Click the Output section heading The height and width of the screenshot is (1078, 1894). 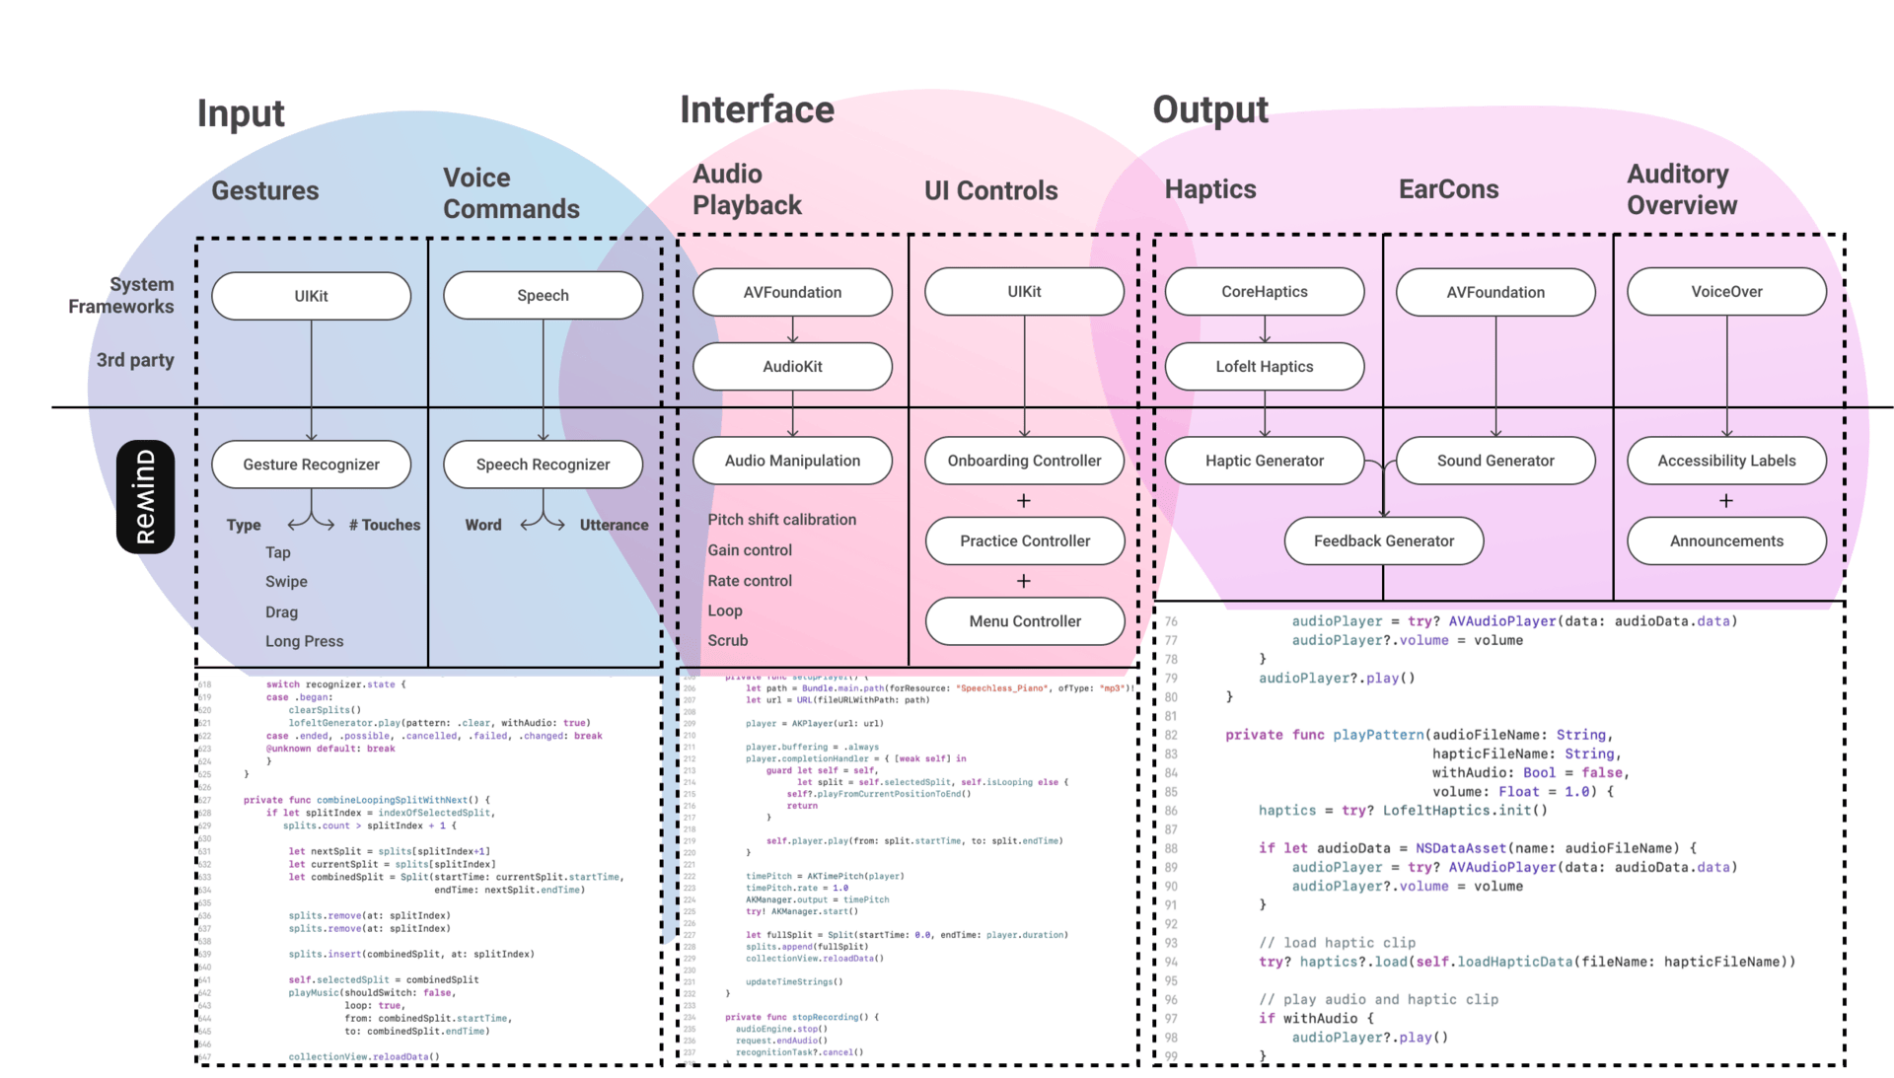pyautogui.click(x=1210, y=109)
